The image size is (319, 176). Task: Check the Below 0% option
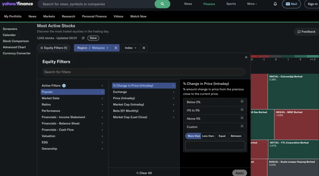242,101
